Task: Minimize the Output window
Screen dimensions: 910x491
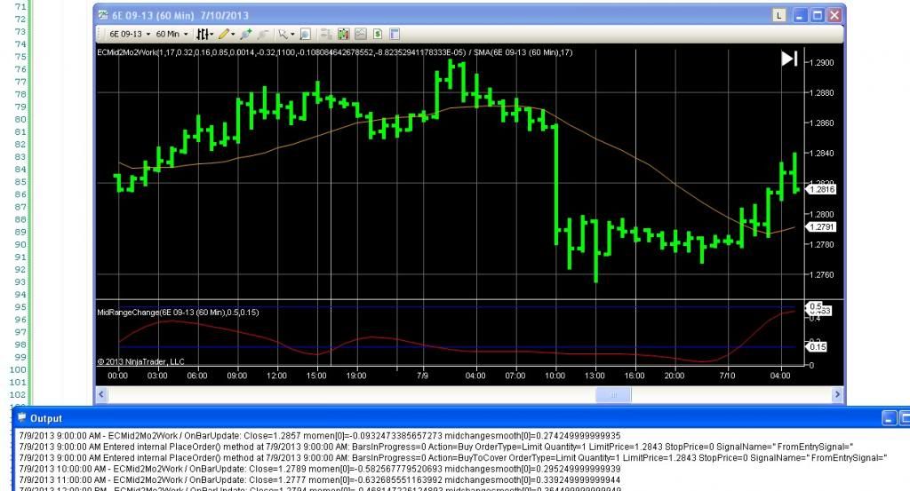Action: tap(890, 417)
